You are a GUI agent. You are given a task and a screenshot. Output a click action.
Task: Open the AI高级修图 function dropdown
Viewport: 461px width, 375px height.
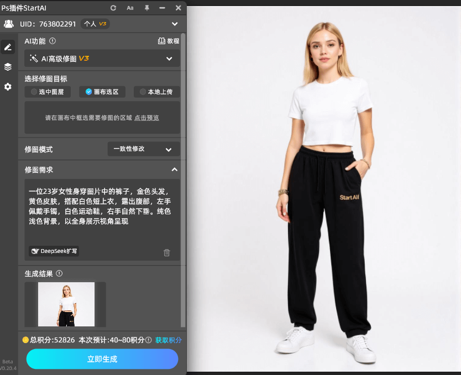point(102,59)
